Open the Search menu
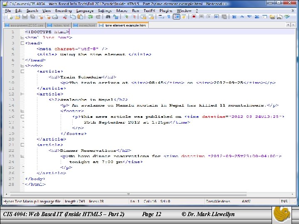The height and width of the screenshot is (224, 299). click(x=32, y=11)
